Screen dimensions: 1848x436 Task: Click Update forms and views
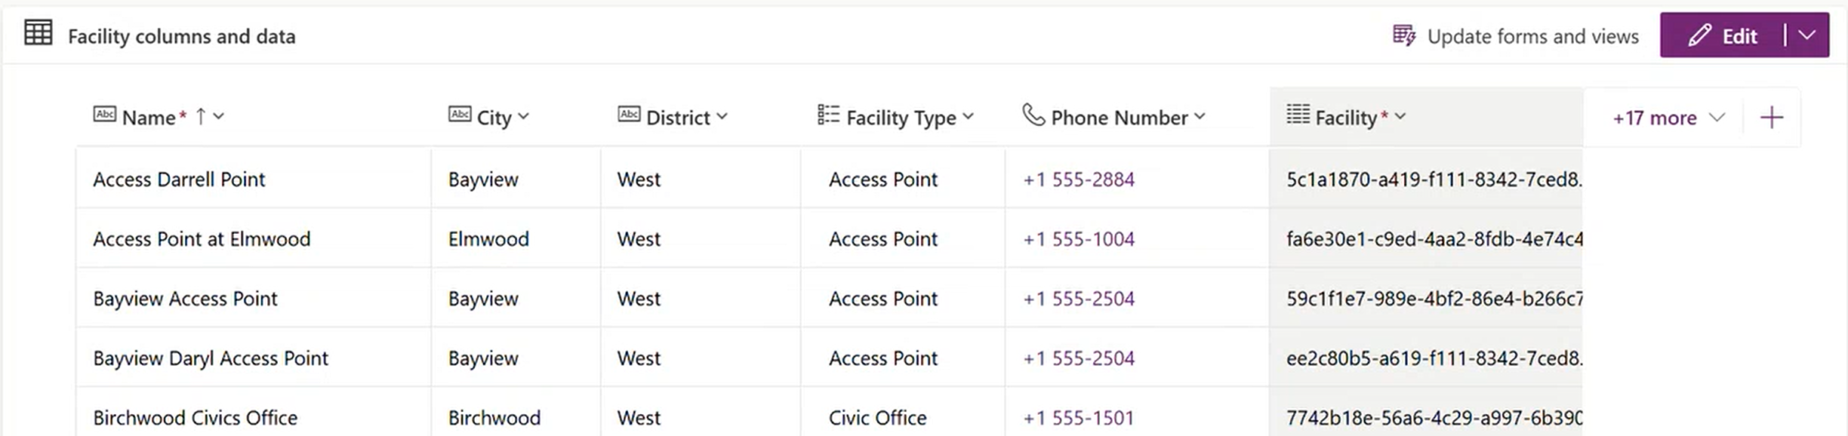pos(1532,36)
